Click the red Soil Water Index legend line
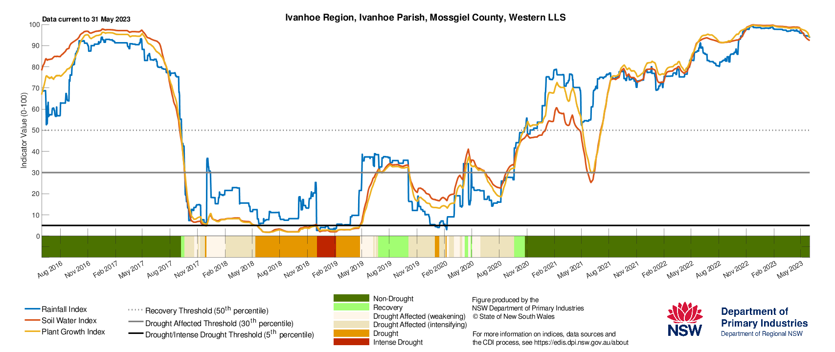The image size is (835, 352). [x=32, y=321]
